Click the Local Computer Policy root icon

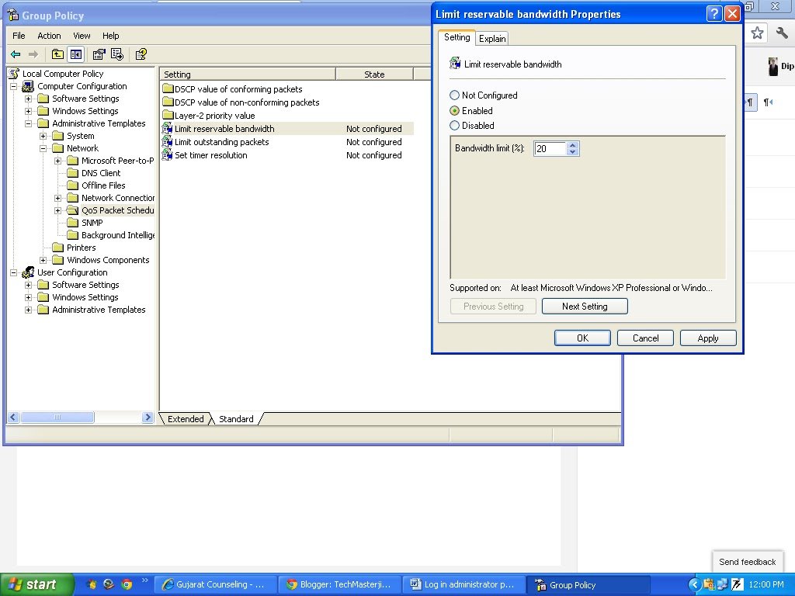tap(14, 74)
